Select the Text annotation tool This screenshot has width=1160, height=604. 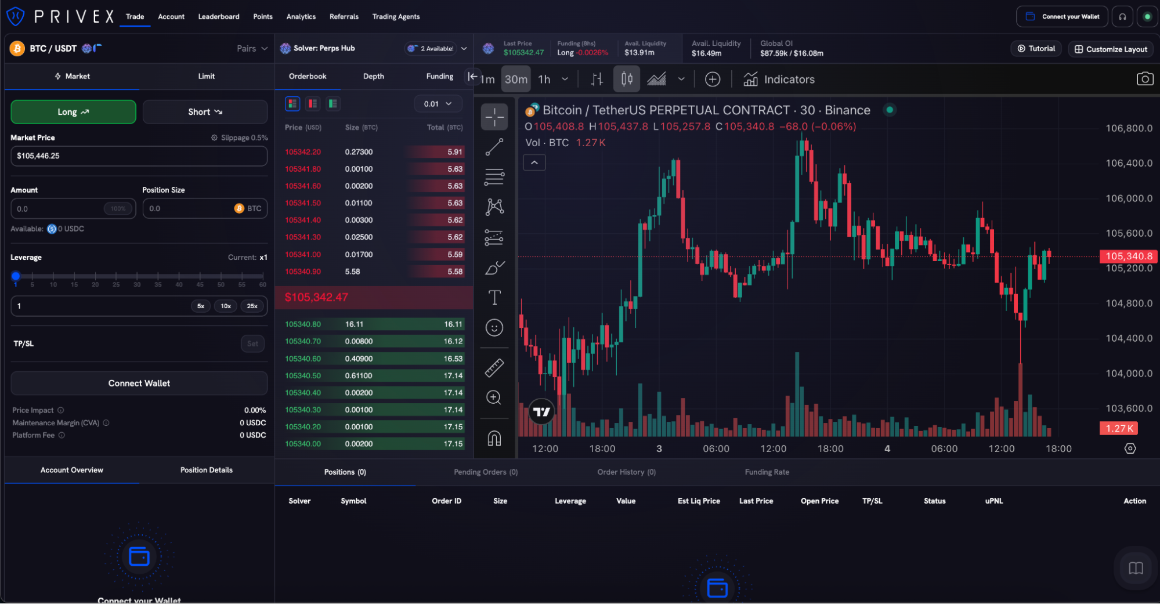click(494, 297)
